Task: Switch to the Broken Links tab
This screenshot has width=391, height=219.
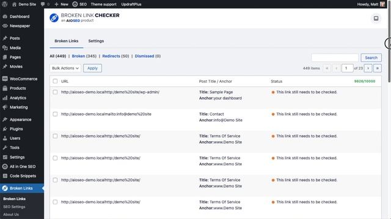Action: (67, 41)
